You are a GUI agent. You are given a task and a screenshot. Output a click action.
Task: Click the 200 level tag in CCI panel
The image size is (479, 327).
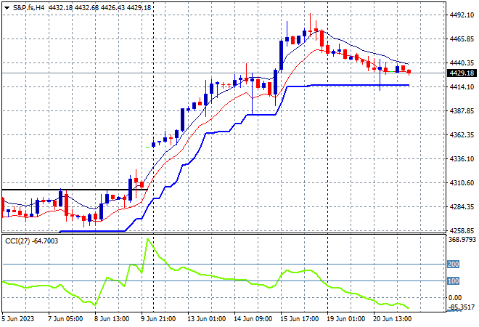point(453,264)
